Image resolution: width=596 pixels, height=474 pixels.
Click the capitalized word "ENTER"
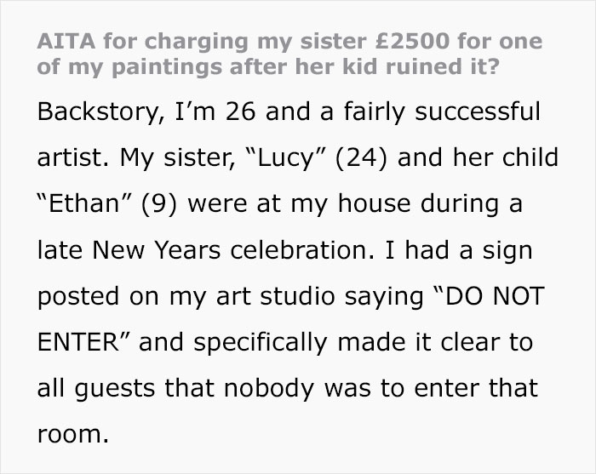pos(77,344)
